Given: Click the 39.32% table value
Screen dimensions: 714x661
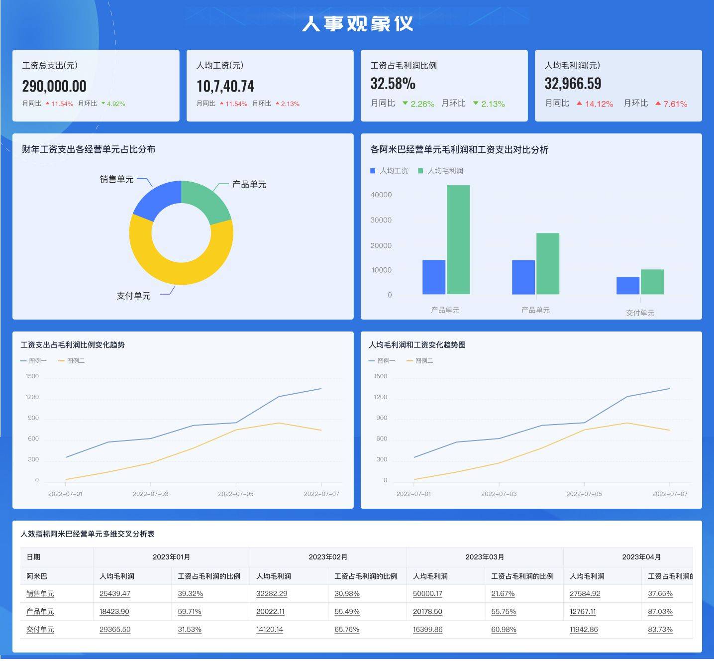Looking at the screenshot, I should (x=190, y=594).
